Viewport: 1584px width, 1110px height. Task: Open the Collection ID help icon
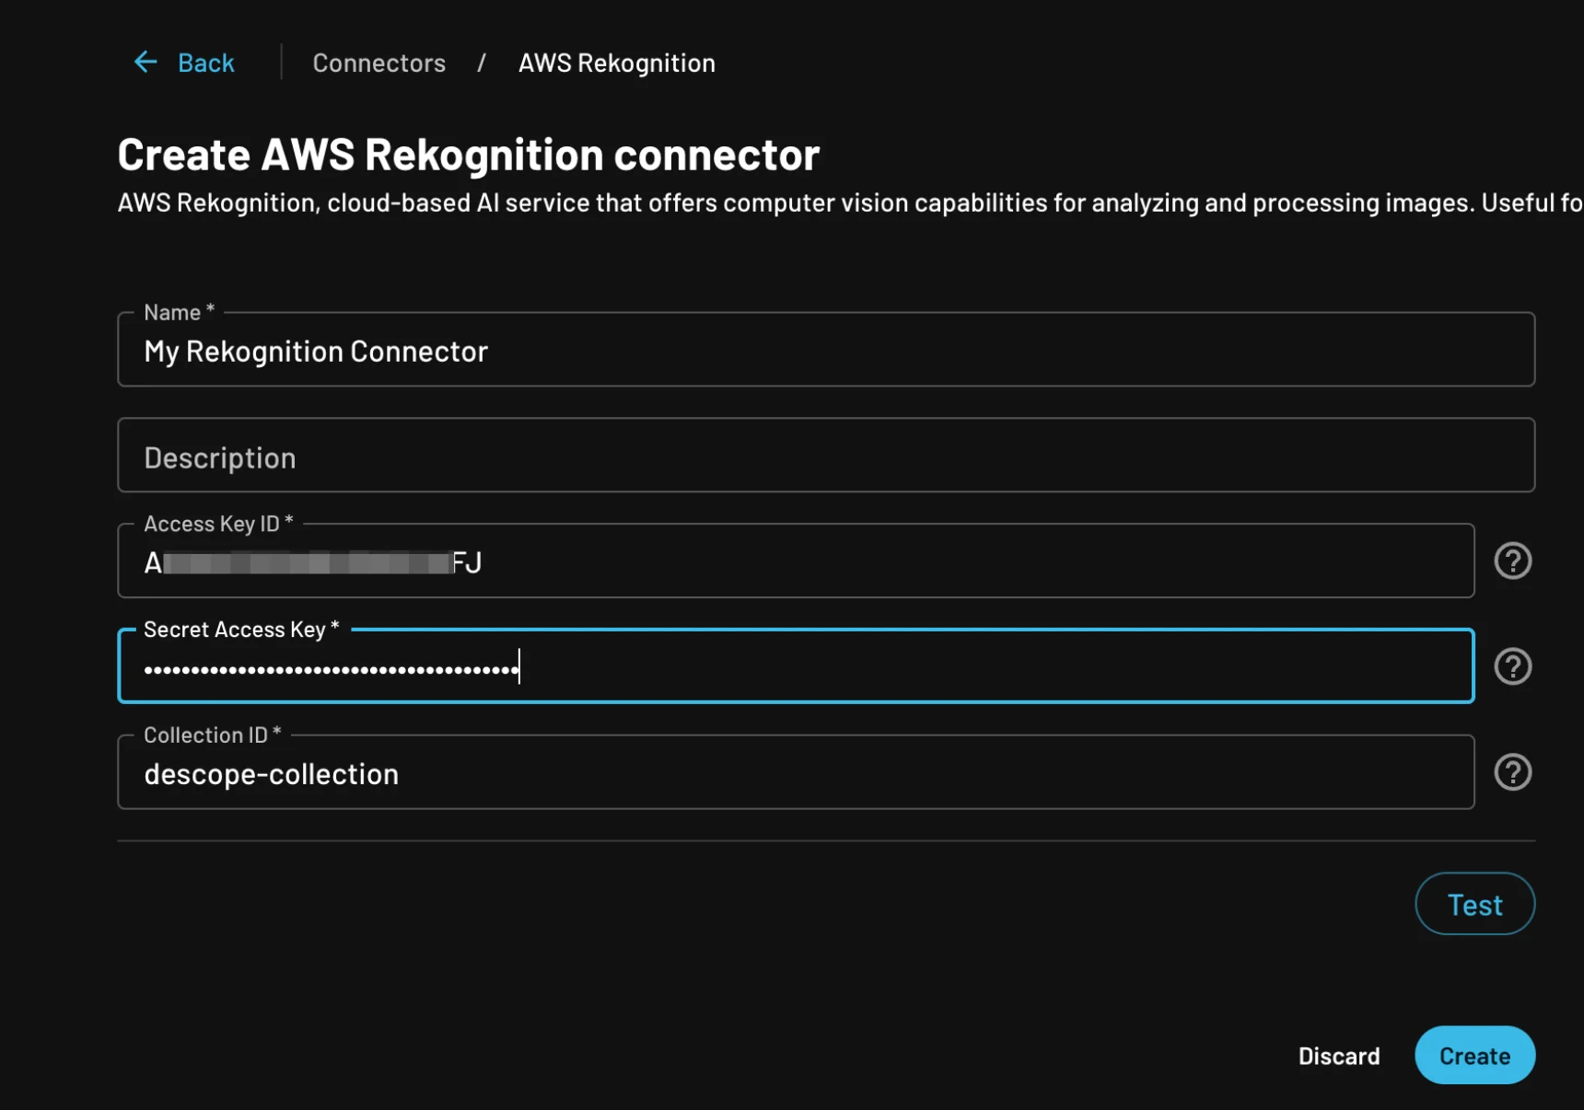point(1512,772)
